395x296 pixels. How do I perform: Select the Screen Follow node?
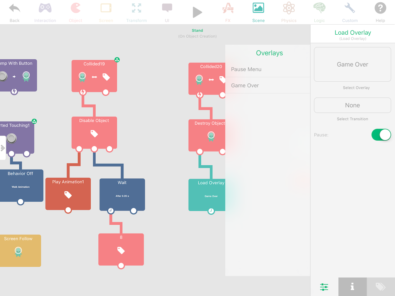pos(20,251)
